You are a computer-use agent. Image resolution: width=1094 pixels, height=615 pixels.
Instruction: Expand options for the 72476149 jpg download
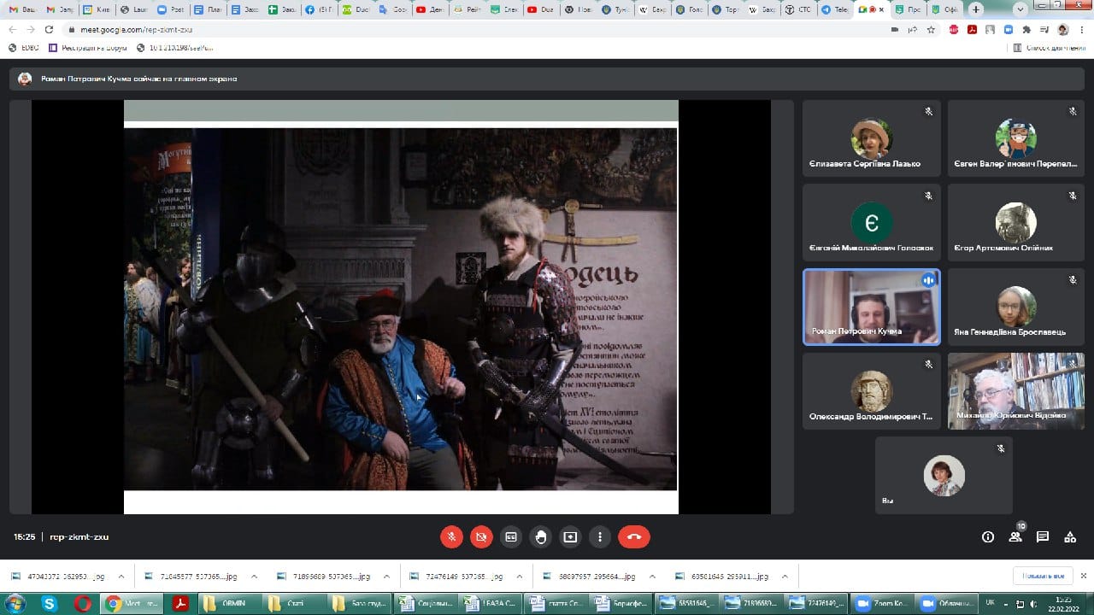click(x=521, y=576)
